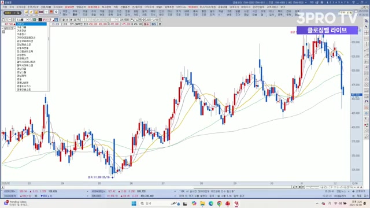Viewport: 370px width, 208px height.
Task: Open the CFD주식 menu
Action: point(149,7)
